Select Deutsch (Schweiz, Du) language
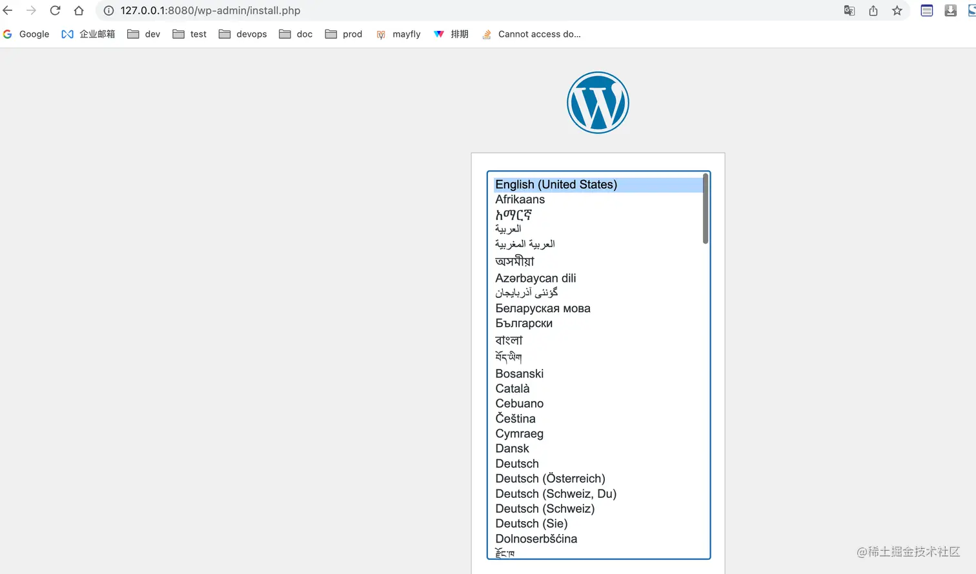The width and height of the screenshot is (976, 574). tap(598, 493)
